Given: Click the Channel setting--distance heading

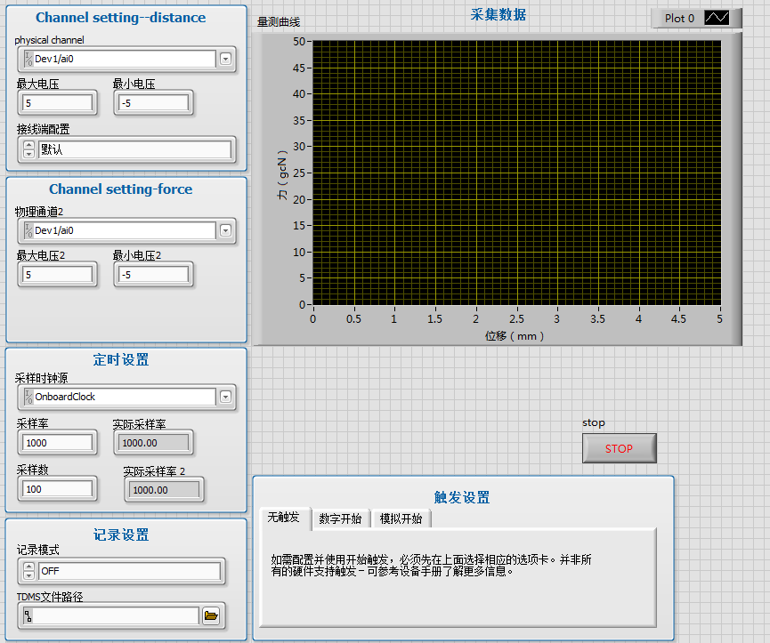Looking at the screenshot, I should point(121,17).
